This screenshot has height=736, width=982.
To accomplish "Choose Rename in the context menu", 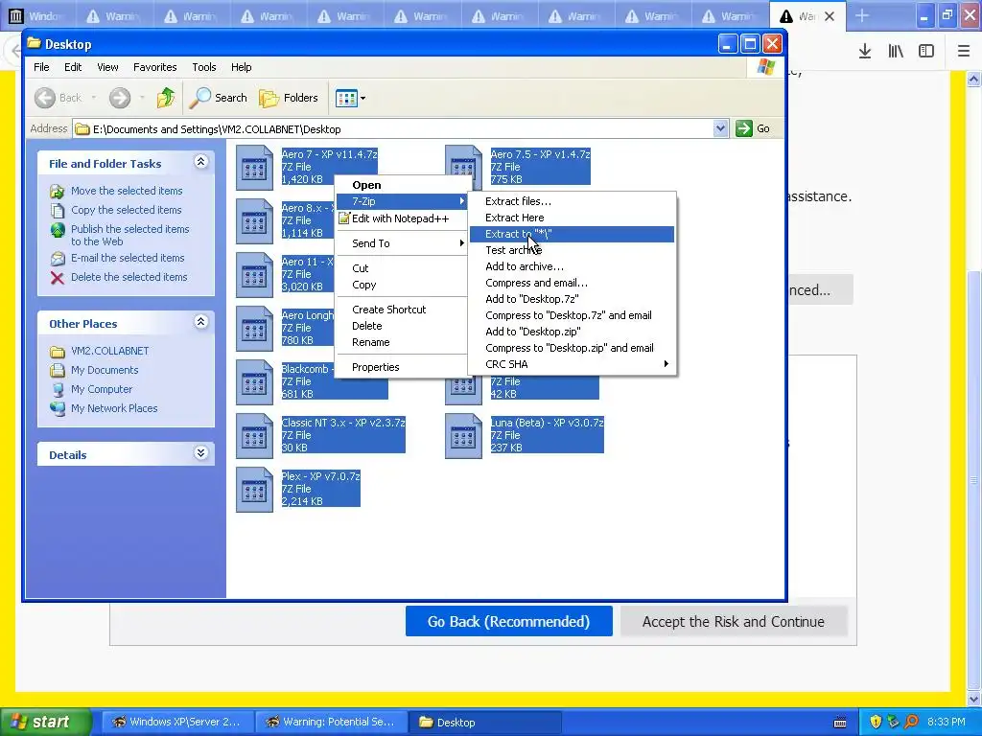I will coord(402,342).
